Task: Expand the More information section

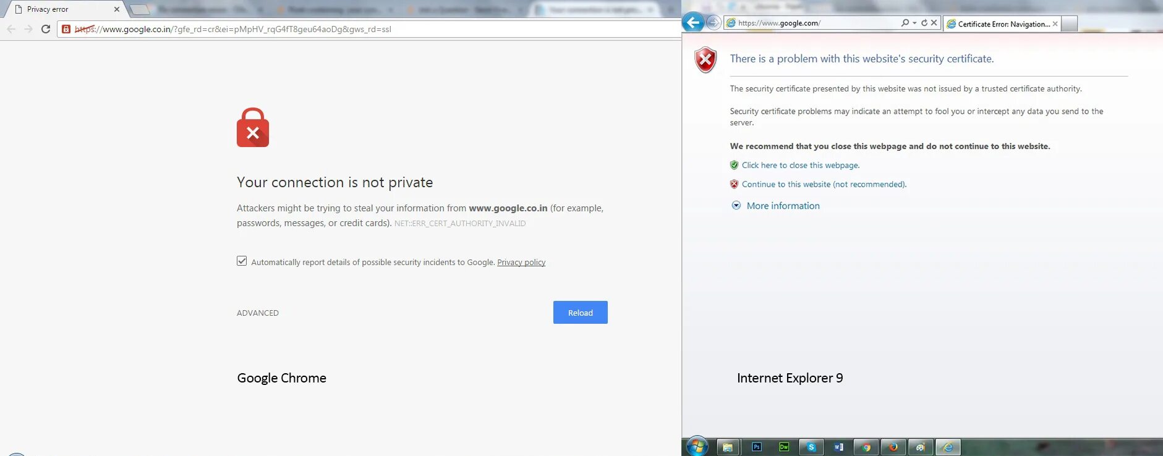Action: coord(736,206)
